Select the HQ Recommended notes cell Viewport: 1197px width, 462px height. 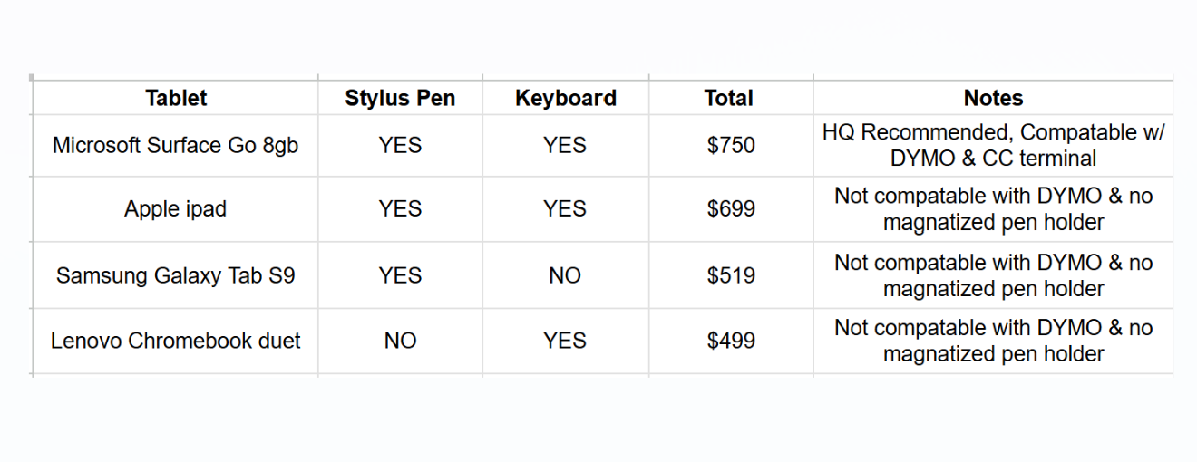pyautogui.click(x=993, y=145)
